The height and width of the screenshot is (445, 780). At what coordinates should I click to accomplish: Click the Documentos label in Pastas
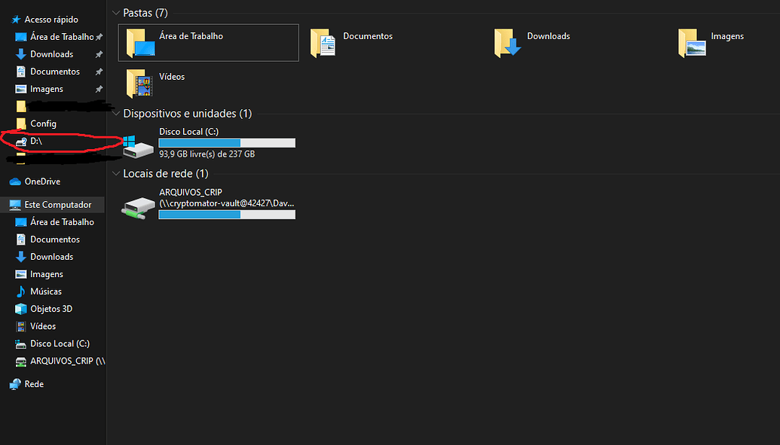(368, 36)
